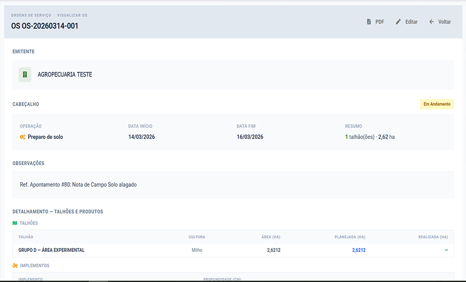
Task: Open the Editar button
Action: pyautogui.click(x=406, y=22)
